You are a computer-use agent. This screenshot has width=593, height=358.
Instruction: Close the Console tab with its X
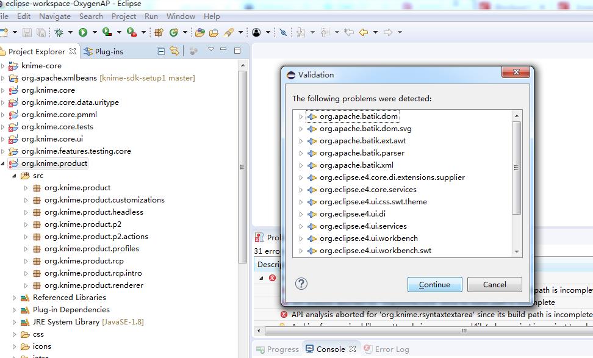[x=353, y=349]
